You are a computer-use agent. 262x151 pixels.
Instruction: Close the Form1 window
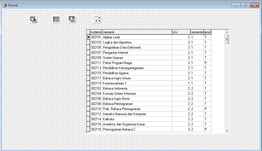[x=255, y=5]
